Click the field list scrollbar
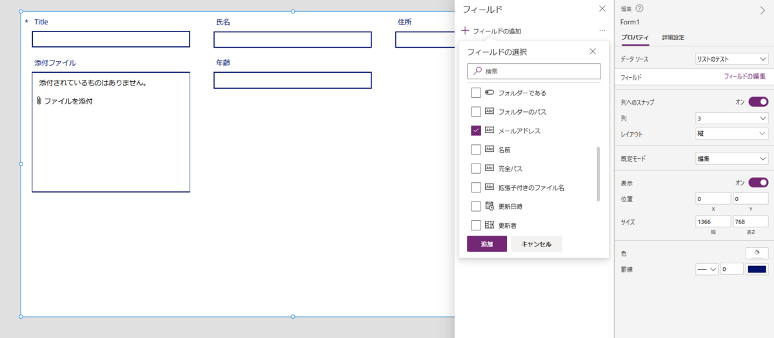 (x=599, y=174)
